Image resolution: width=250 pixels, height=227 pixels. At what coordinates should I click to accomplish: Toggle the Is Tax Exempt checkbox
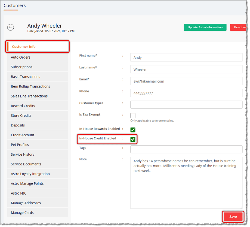point(133,115)
